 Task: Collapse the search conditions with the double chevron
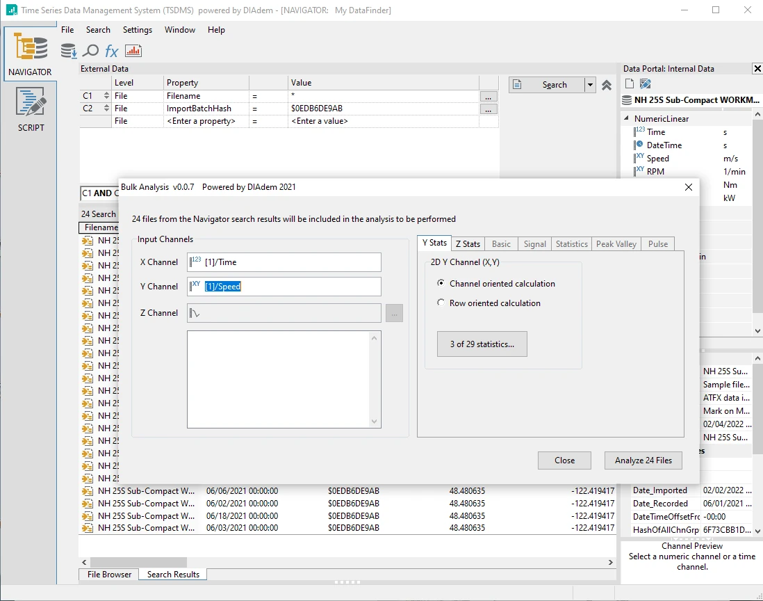(607, 85)
